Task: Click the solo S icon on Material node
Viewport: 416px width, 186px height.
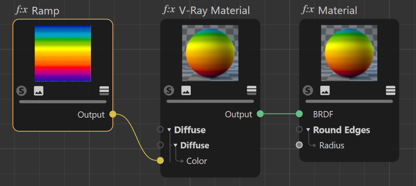Action: point(308,91)
